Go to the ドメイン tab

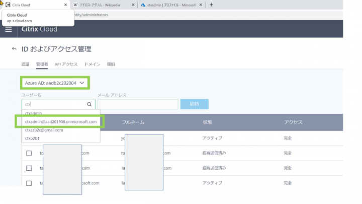pyautogui.click(x=92, y=64)
